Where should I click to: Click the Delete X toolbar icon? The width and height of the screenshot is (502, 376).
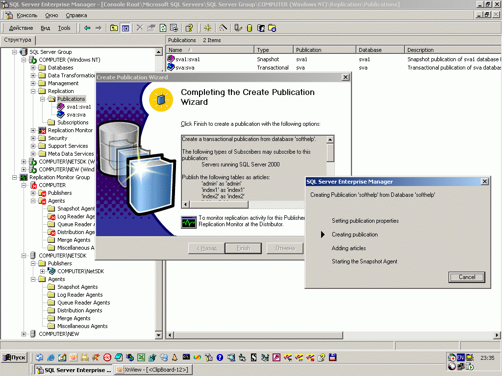[x=140, y=28]
